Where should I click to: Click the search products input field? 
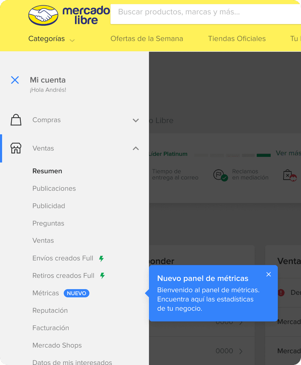click(x=206, y=14)
